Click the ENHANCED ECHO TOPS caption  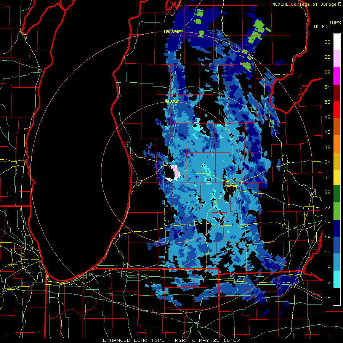click(134, 340)
